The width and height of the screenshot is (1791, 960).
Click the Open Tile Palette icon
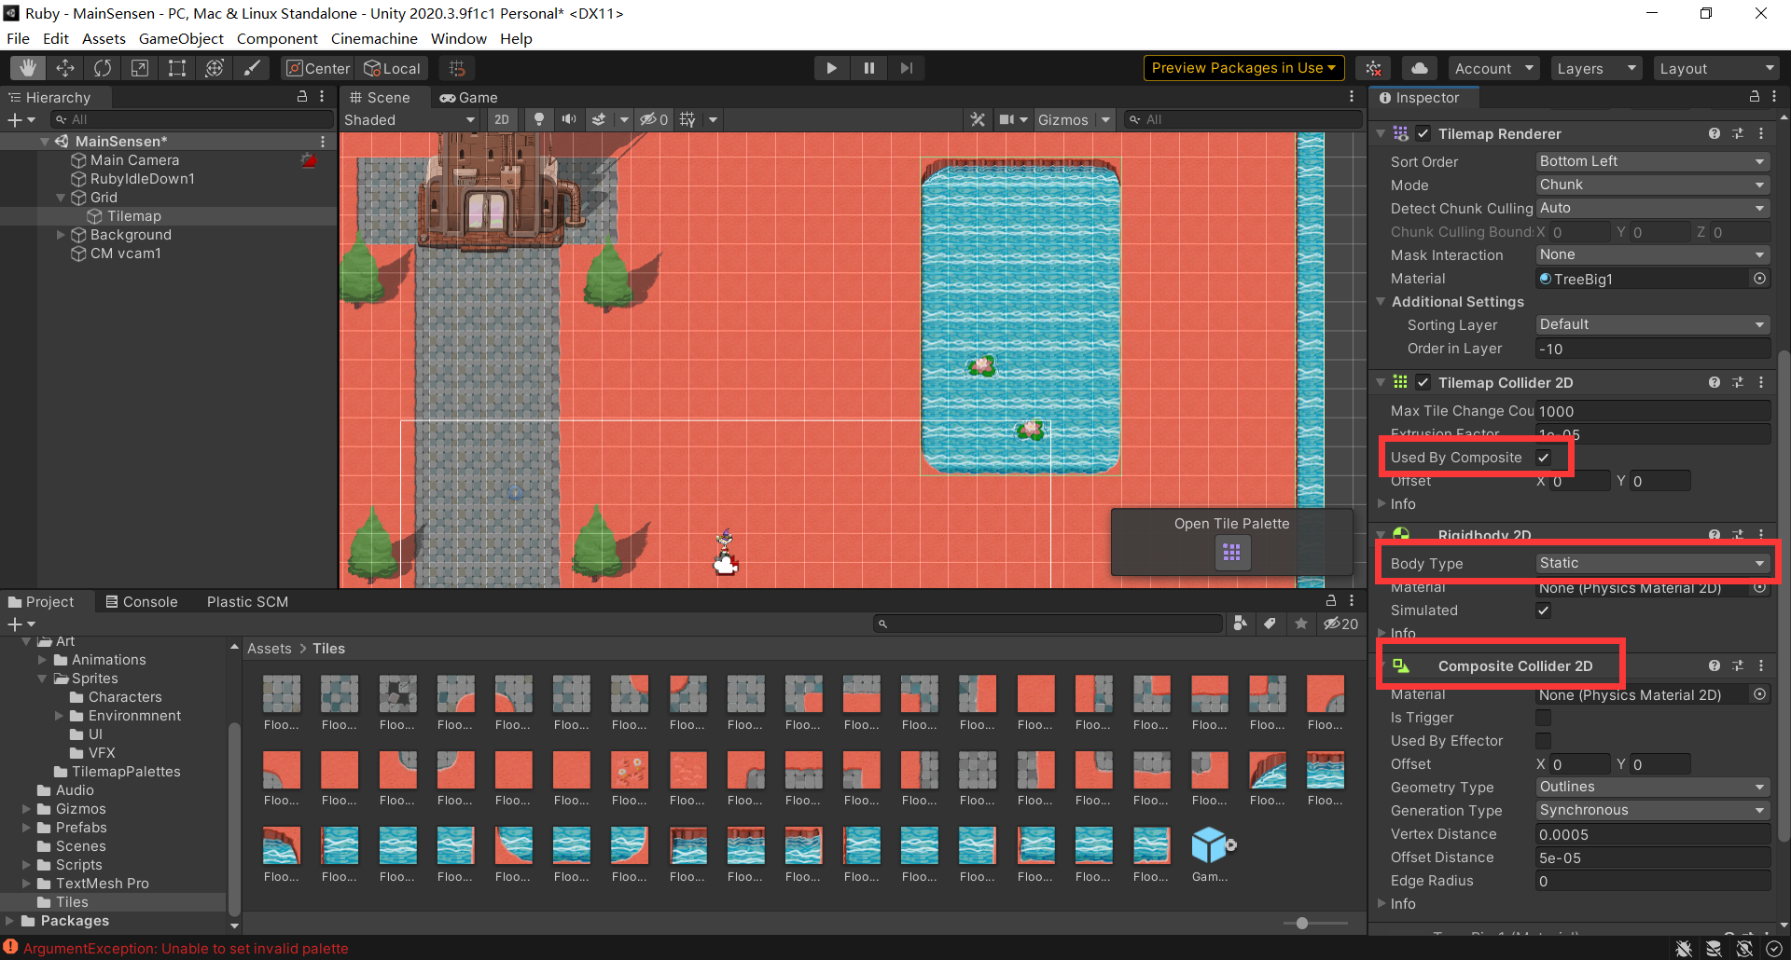(1231, 552)
